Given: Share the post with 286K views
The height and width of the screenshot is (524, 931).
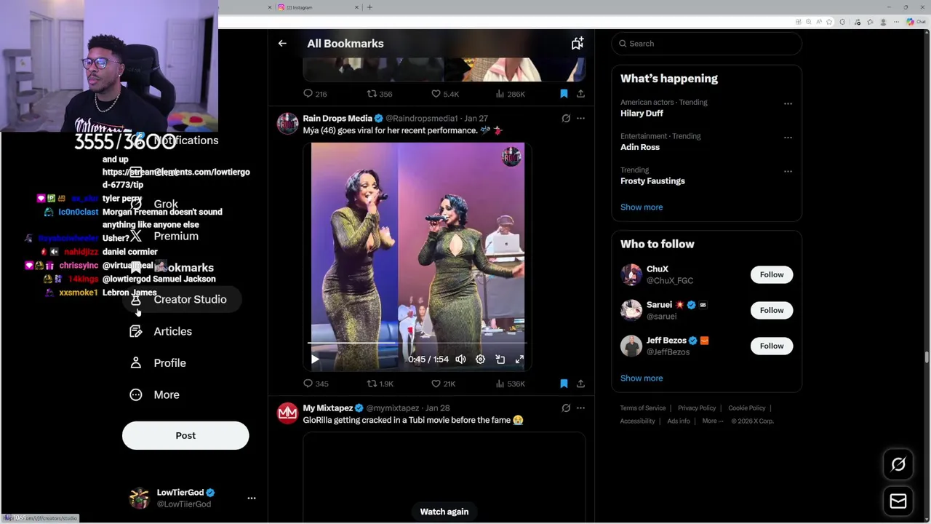Looking at the screenshot, I should click(580, 94).
